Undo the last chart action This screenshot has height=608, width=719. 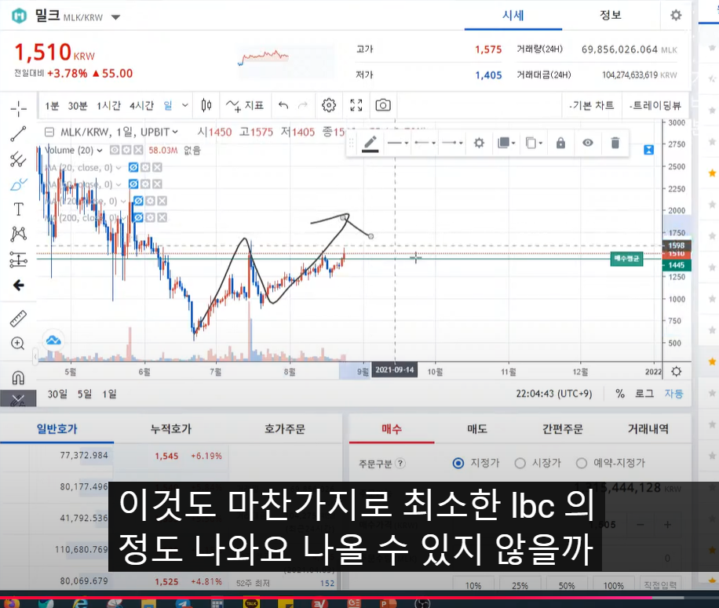pyautogui.click(x=283, y=105)
